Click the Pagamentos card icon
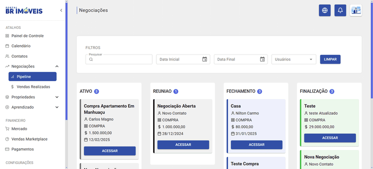373x169 pixels. click(7, 149)
